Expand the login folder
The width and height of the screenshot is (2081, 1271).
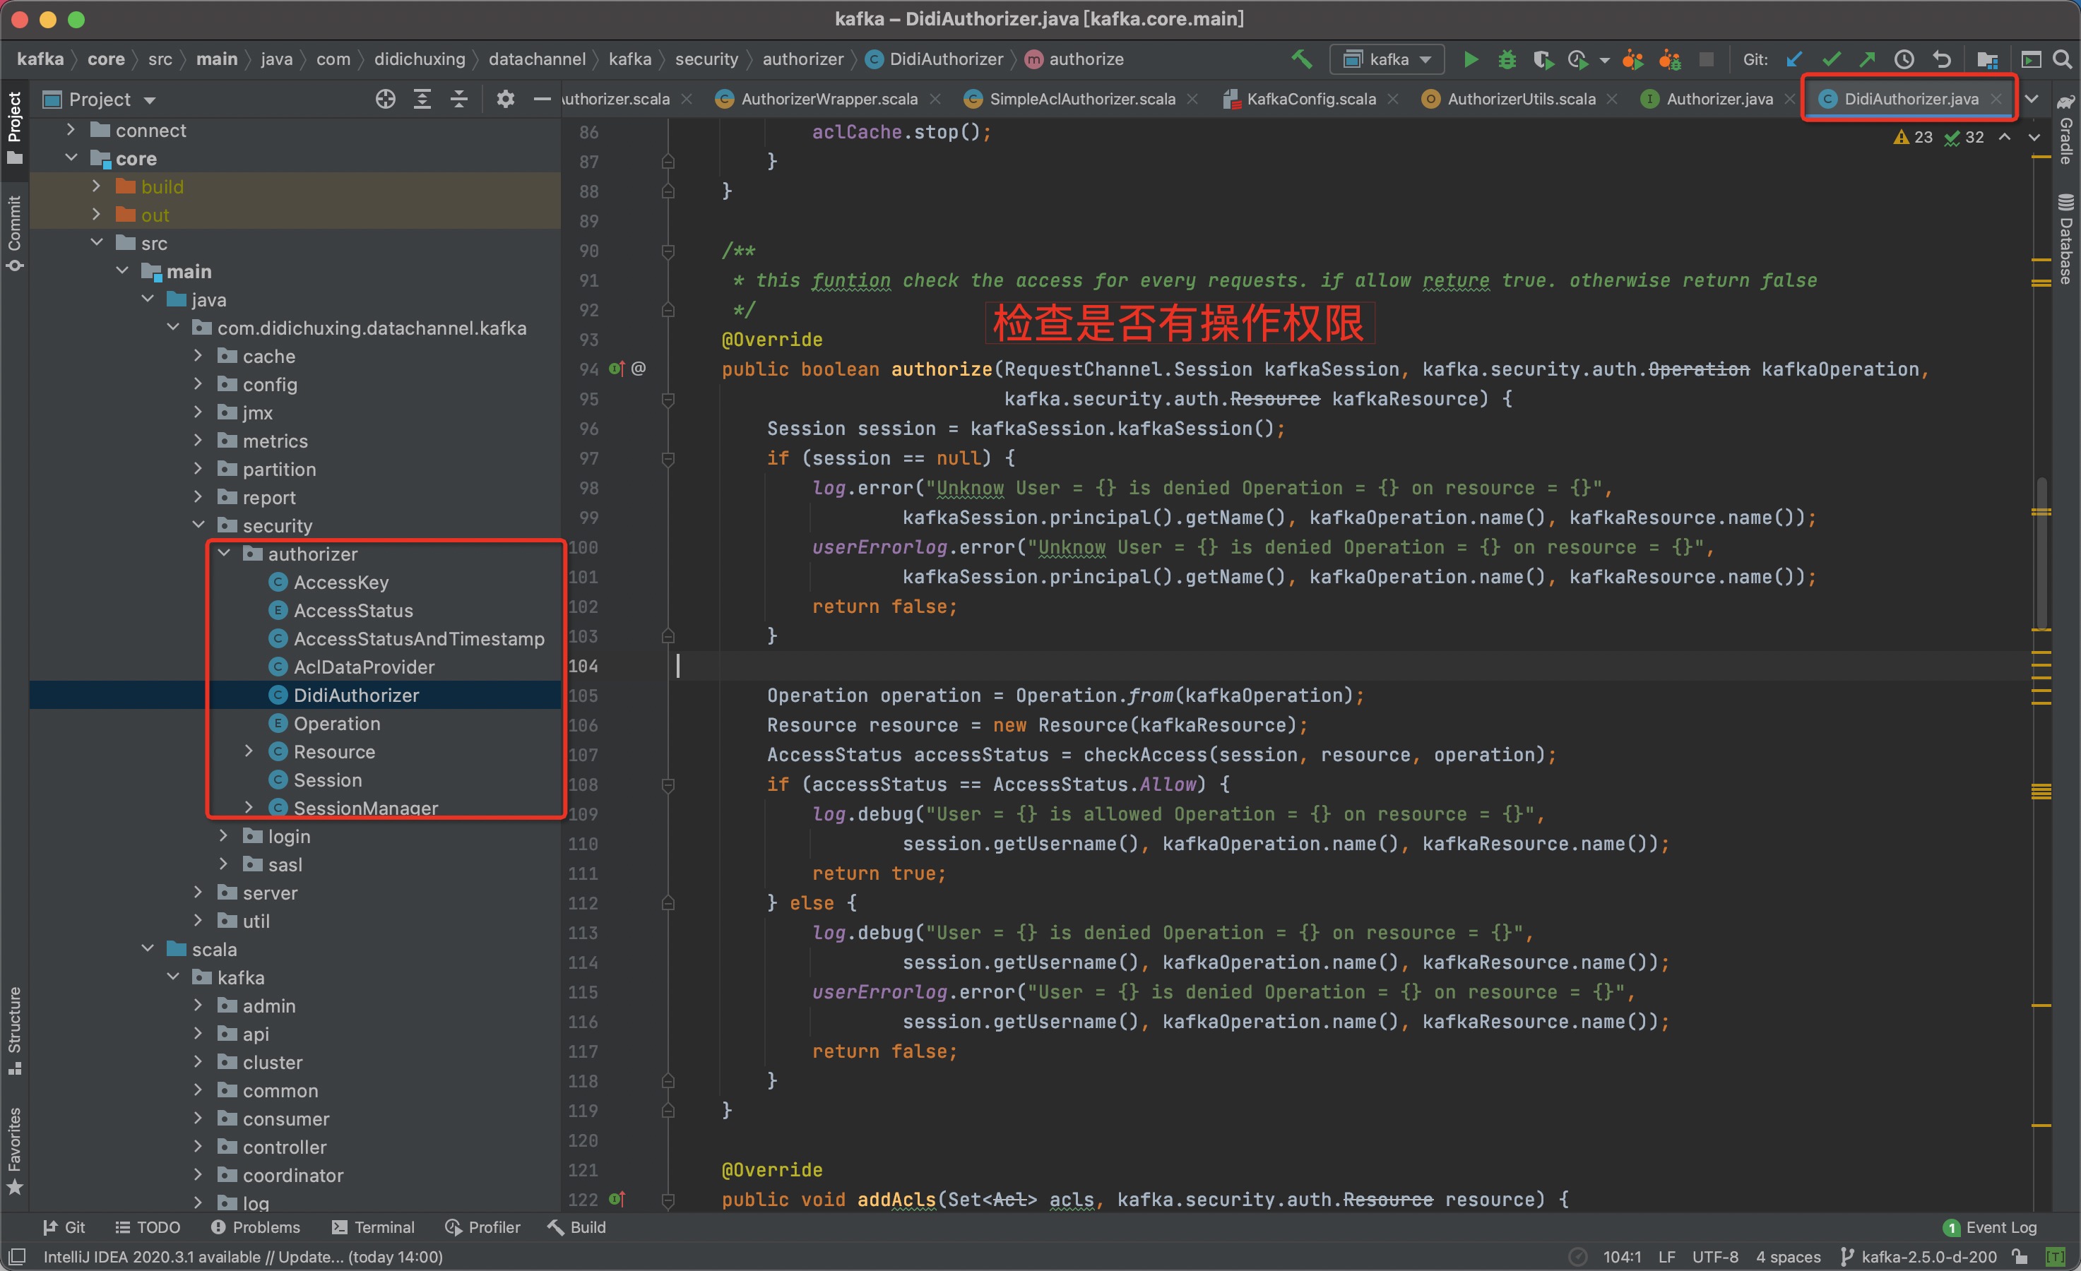pyautogui.click(x=224, y=836)
